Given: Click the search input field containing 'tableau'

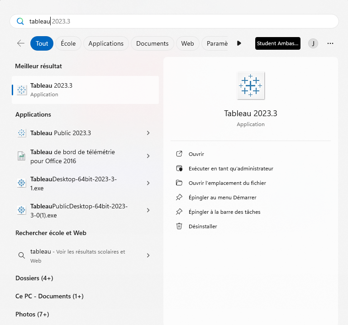Looking at the screenshot, I should 174,21.
